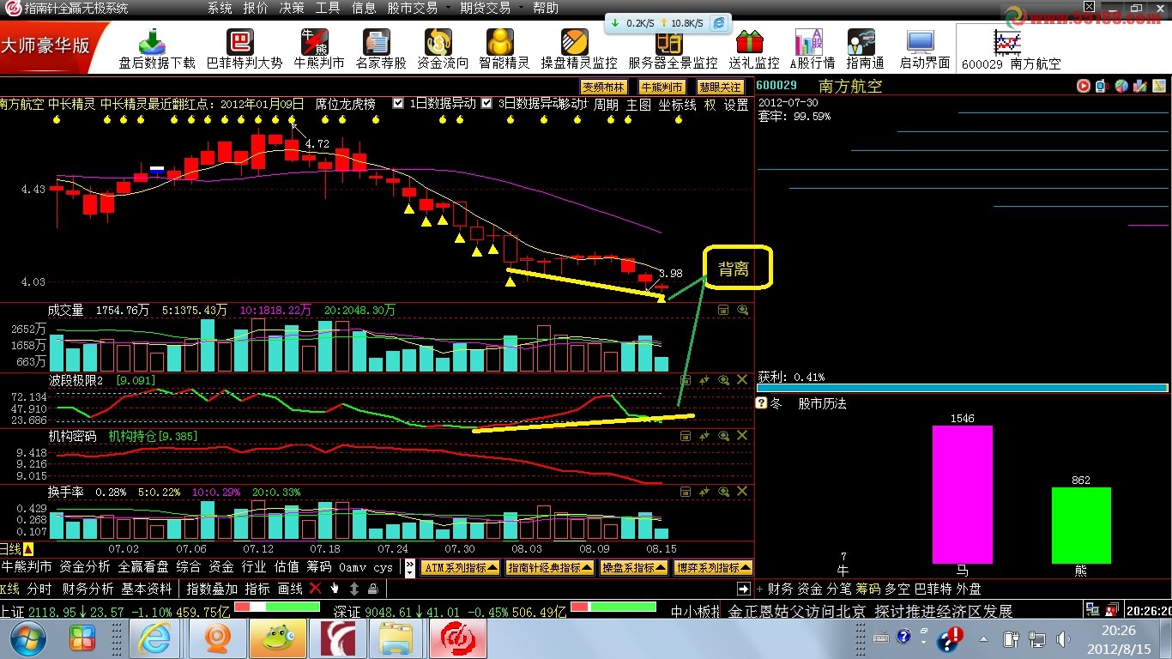Click the 牛熊判市 yellow button
Image resolution: width=1172 pixels, height=659 pixels.
pos(662,87)
